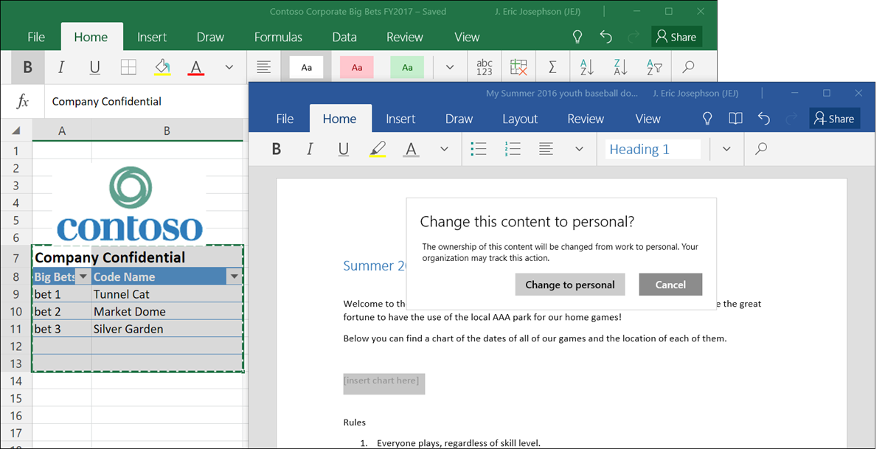Toggle Italic in the Word toolbar
The height and width of the screenshot is (449, 885).
(x=309, y=149)
